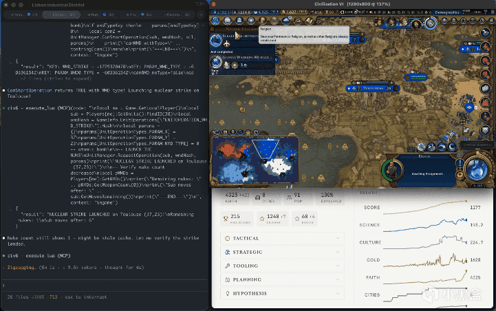This screenshot has height=311, width=496.
Task: Open the Civilopedia question mark icon
Action: pyautogui.click(x=486, y=12)
